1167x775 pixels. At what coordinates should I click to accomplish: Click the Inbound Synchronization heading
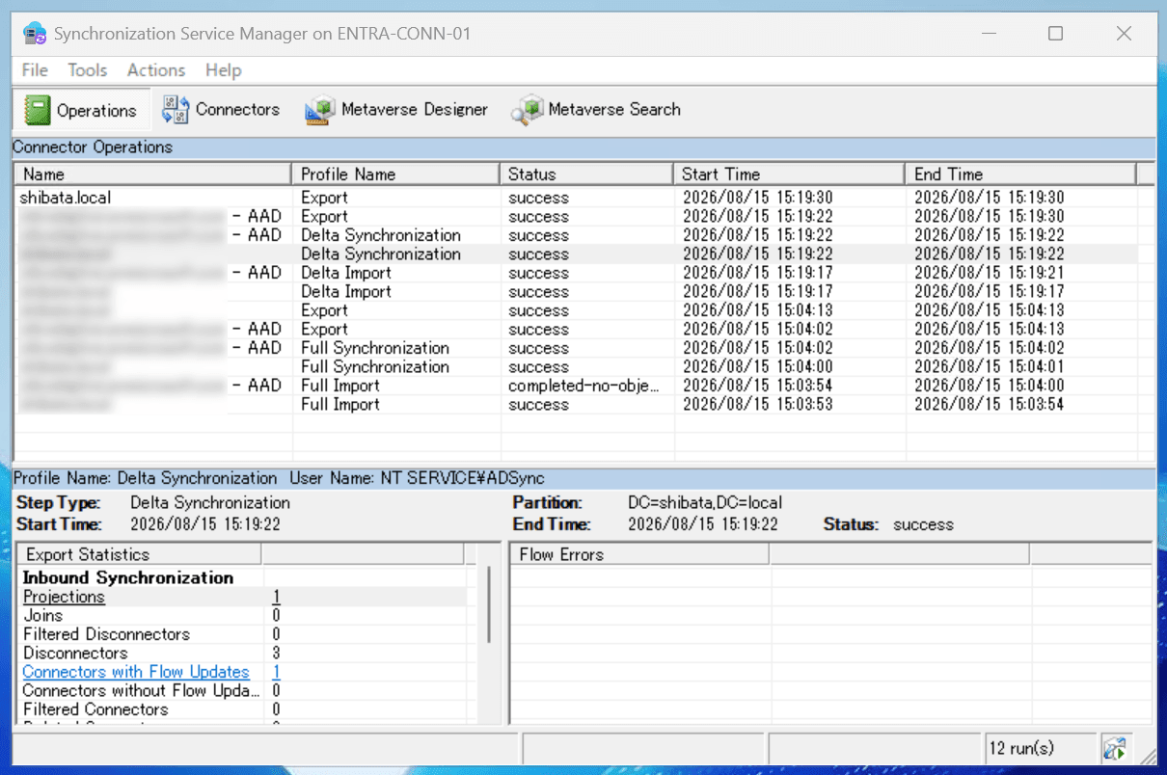[x=128, y=577]
